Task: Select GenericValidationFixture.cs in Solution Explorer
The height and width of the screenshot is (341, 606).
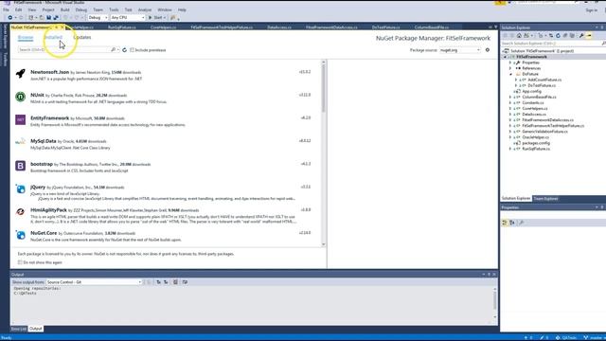Action: pos(545,132)
